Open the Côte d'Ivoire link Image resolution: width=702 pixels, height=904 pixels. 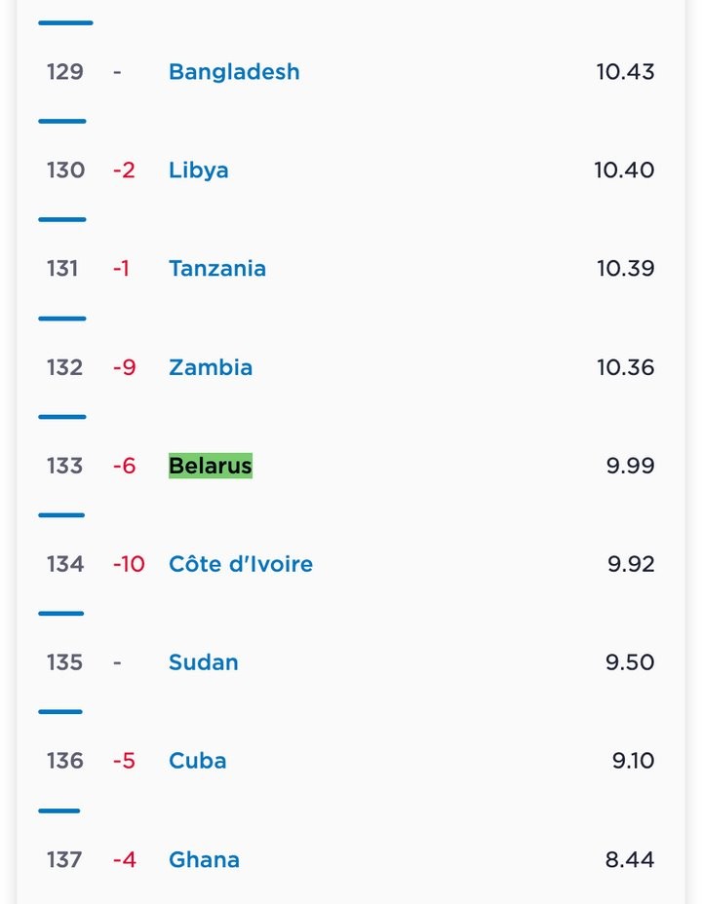pos(241,564)
